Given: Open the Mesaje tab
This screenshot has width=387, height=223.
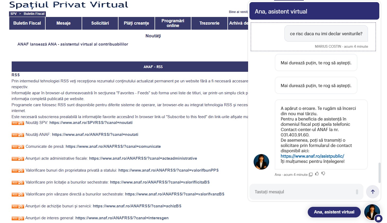Looking at the screenshot, I should click(x=64, y=23).
